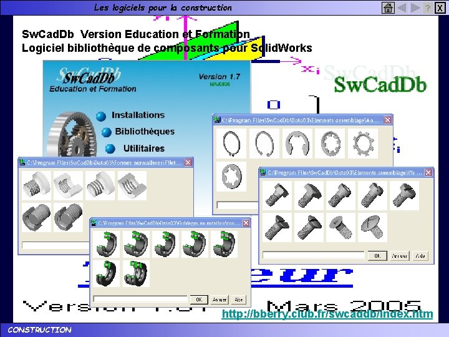The height and width of the screenshot is (337, 449).
Task: Select the second open ring thumbnail
Action: [x=264, y=144]
